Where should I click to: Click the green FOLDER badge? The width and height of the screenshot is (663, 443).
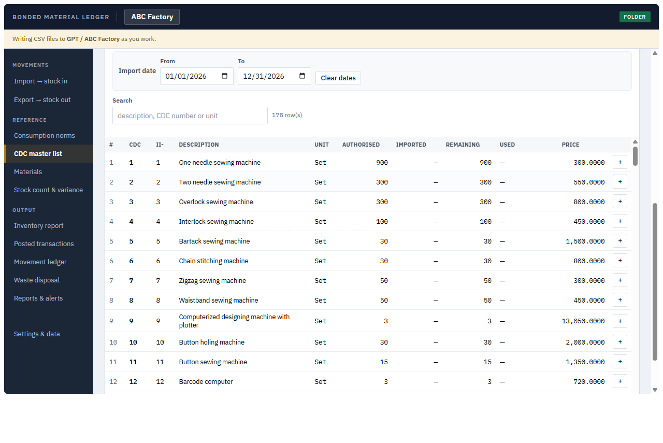635,17
